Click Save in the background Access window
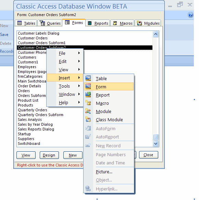Image resolution: width=199 pixels, height=200 pixels. coord(4,35)
